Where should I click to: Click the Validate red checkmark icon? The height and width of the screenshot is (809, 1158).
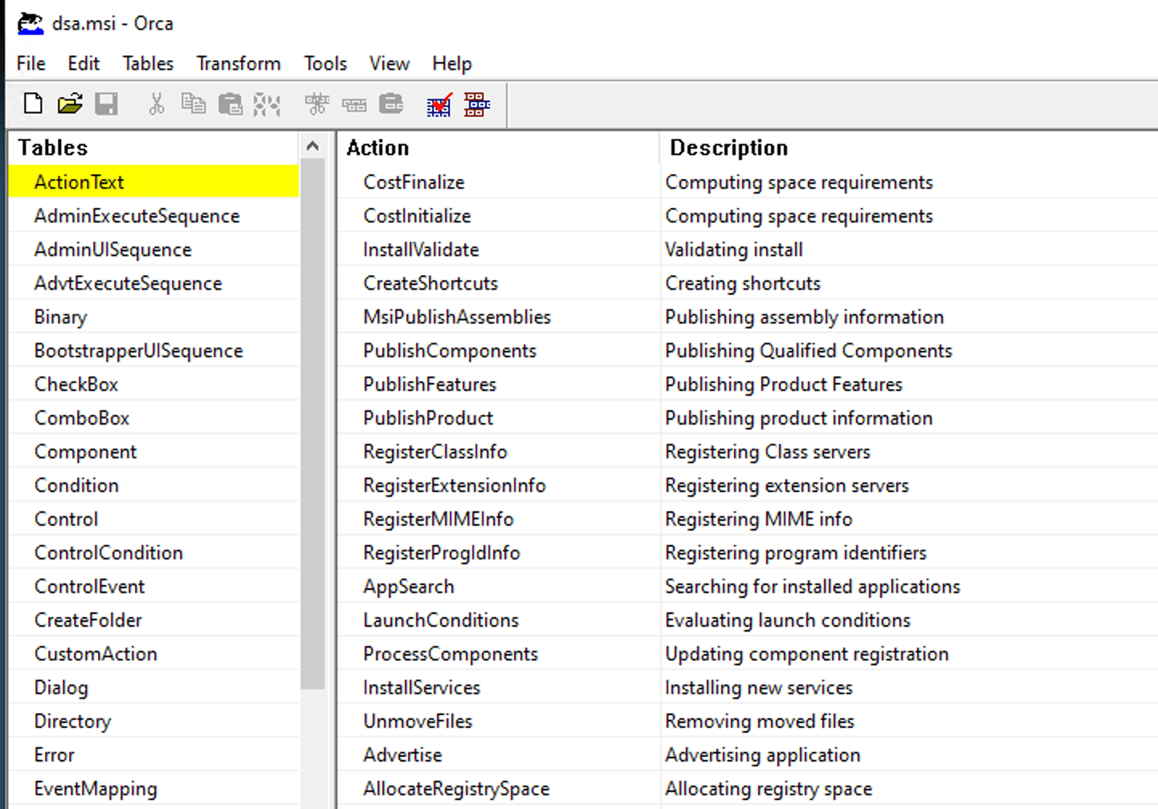[x=439, y=104]
